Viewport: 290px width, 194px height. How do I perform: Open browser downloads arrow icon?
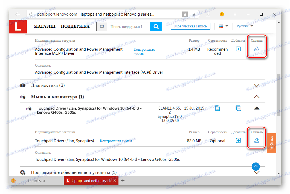208,14
